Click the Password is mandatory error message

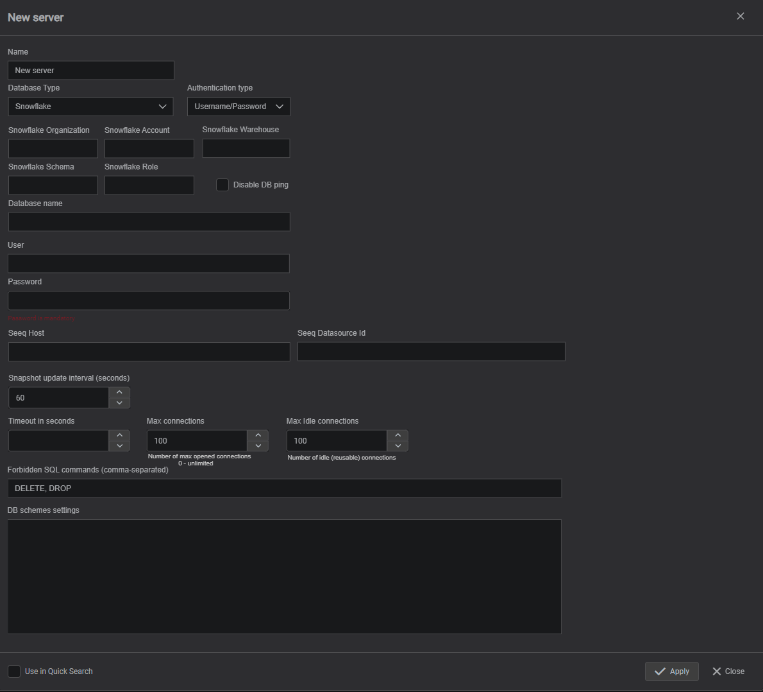[41, 317]
